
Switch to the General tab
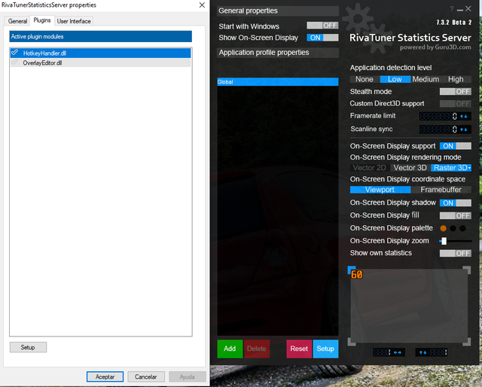pyautogui.click(x=17, y=21)
